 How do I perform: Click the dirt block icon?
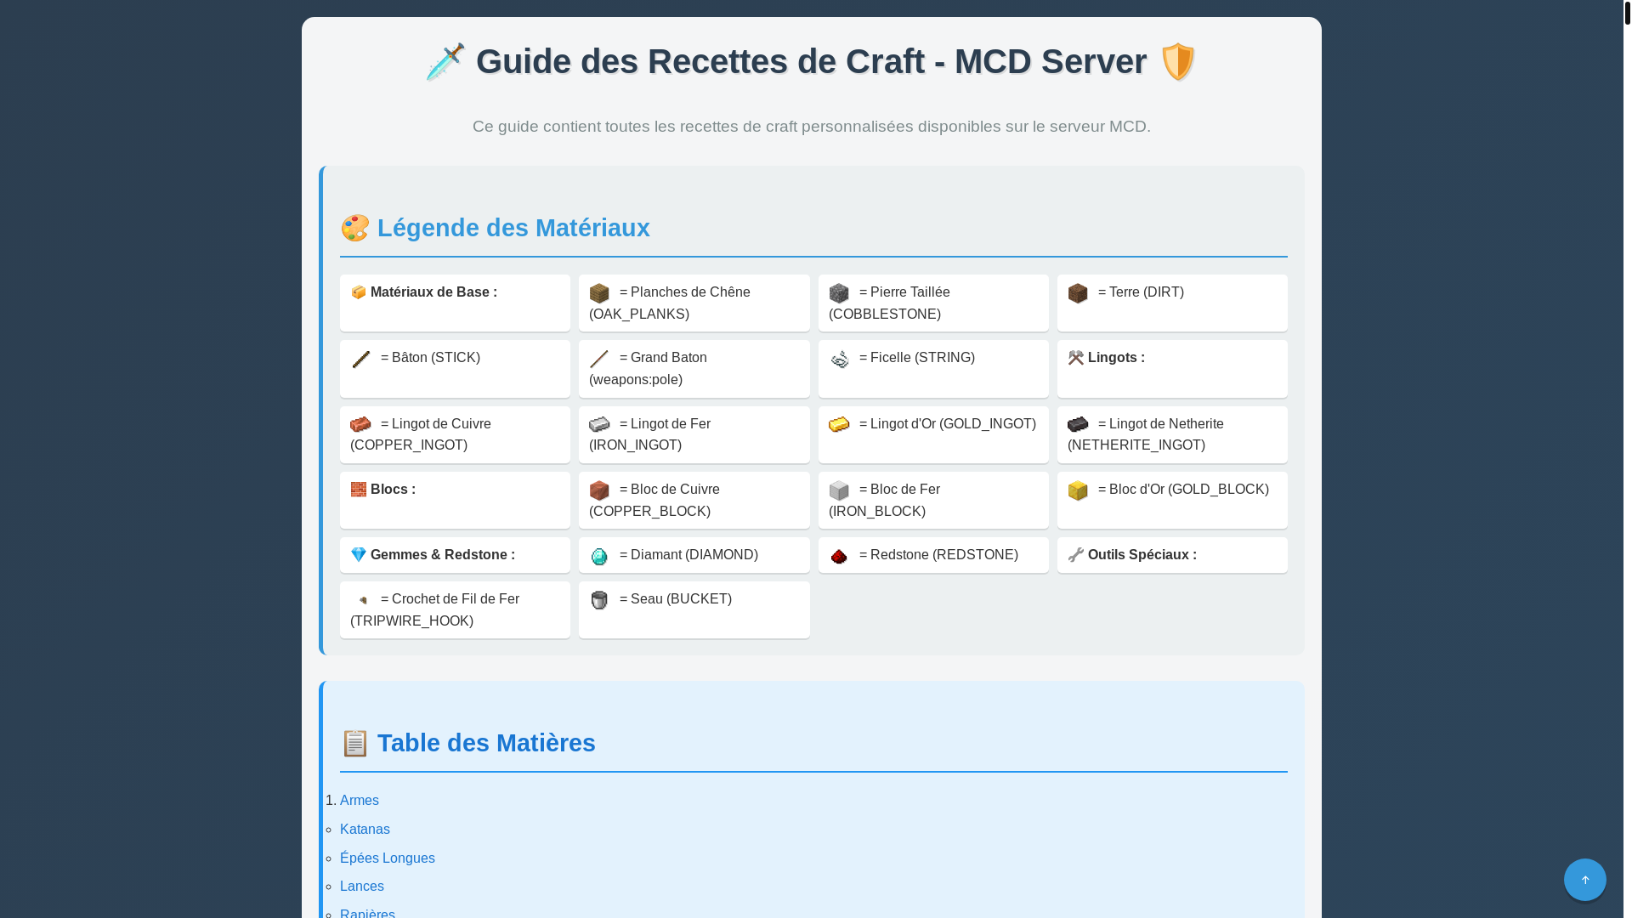pos(1078,293)
